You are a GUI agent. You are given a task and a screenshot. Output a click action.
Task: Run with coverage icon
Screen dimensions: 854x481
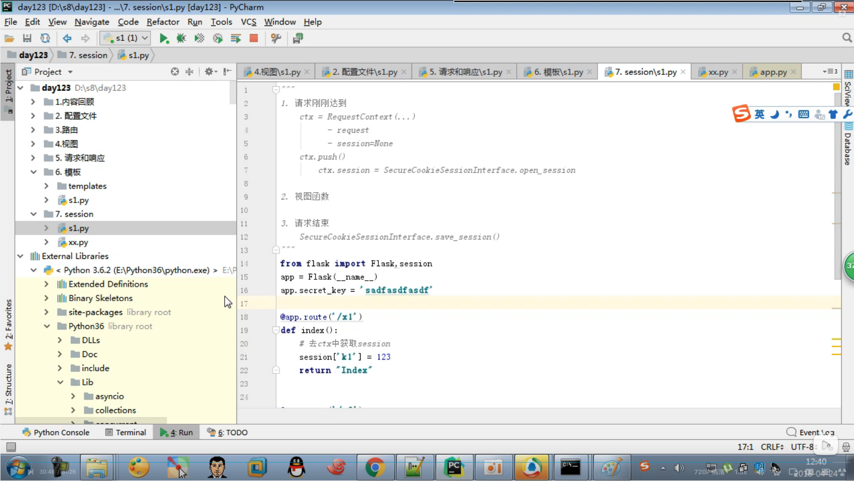[200, 38]
